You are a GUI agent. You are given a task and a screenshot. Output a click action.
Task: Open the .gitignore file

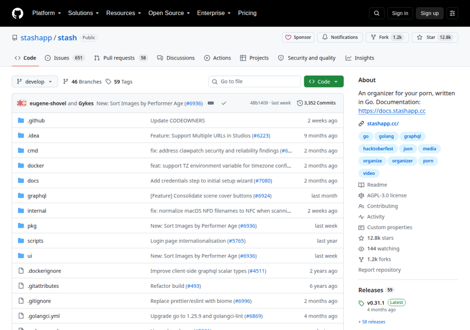pyautogui.click(x=39, y=301)
